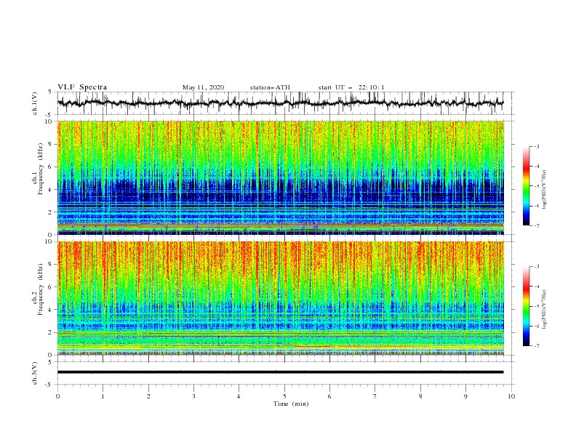The image size is (576, 445).
Task: Click the "8" tick on the ch.1 frequency axis
Action: 51,144
